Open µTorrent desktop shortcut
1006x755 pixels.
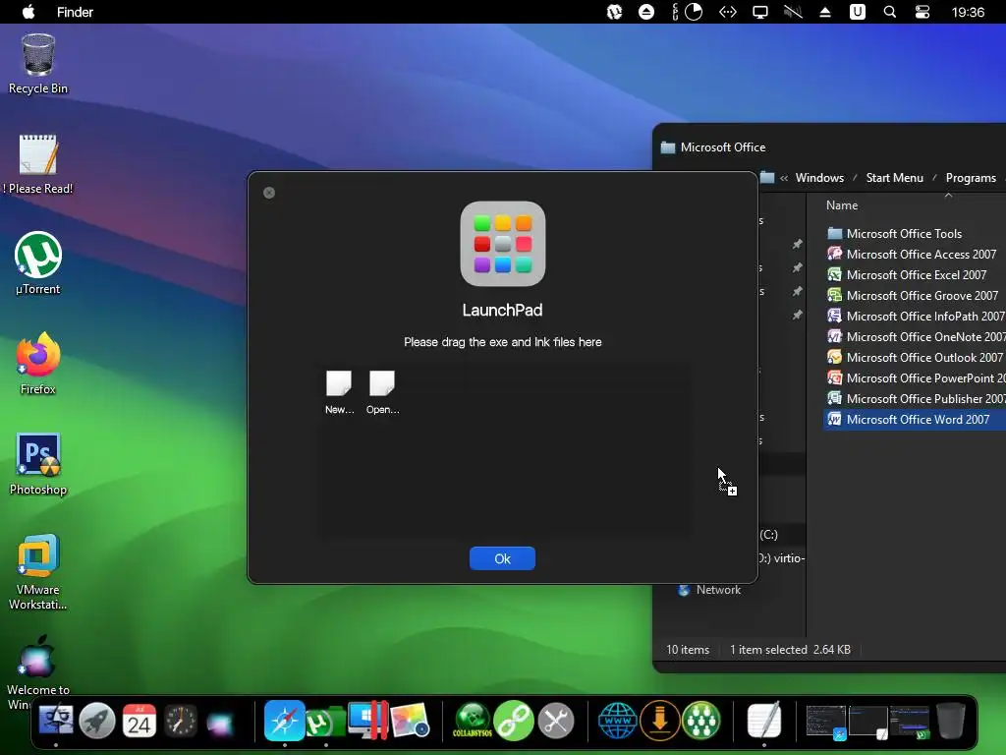click(x=38, y=263)
